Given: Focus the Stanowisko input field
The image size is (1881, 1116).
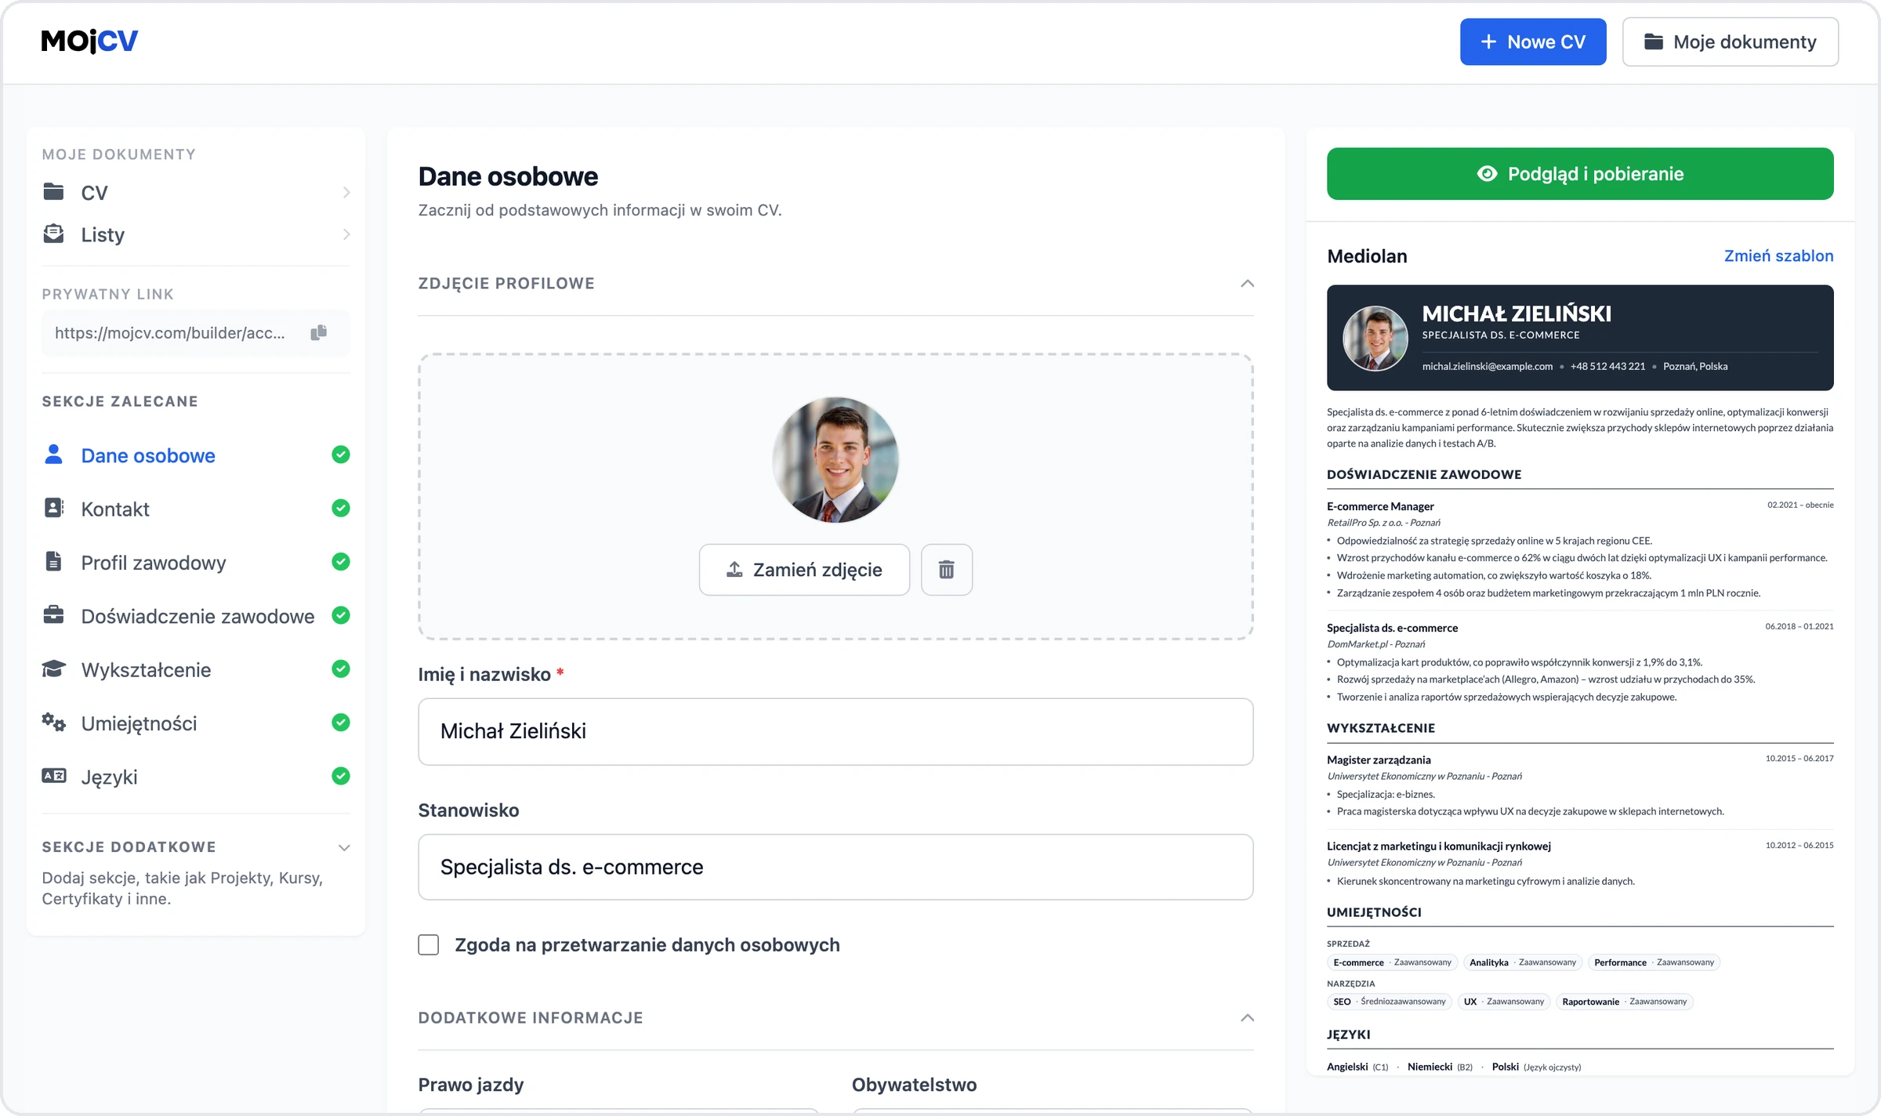Looking at the screenshot, I should tap(835, 867).
